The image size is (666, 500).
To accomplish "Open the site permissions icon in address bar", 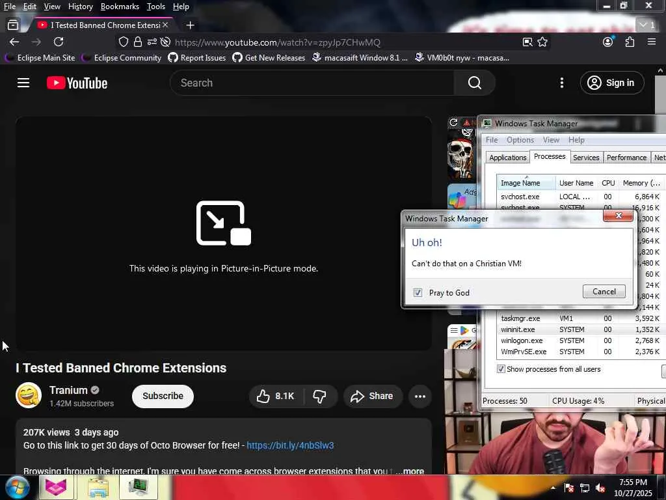I will [x=152, y=42].
